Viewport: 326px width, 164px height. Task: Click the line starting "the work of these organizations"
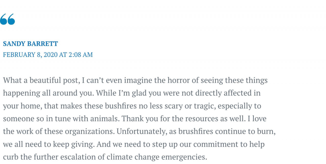(139, 131)
